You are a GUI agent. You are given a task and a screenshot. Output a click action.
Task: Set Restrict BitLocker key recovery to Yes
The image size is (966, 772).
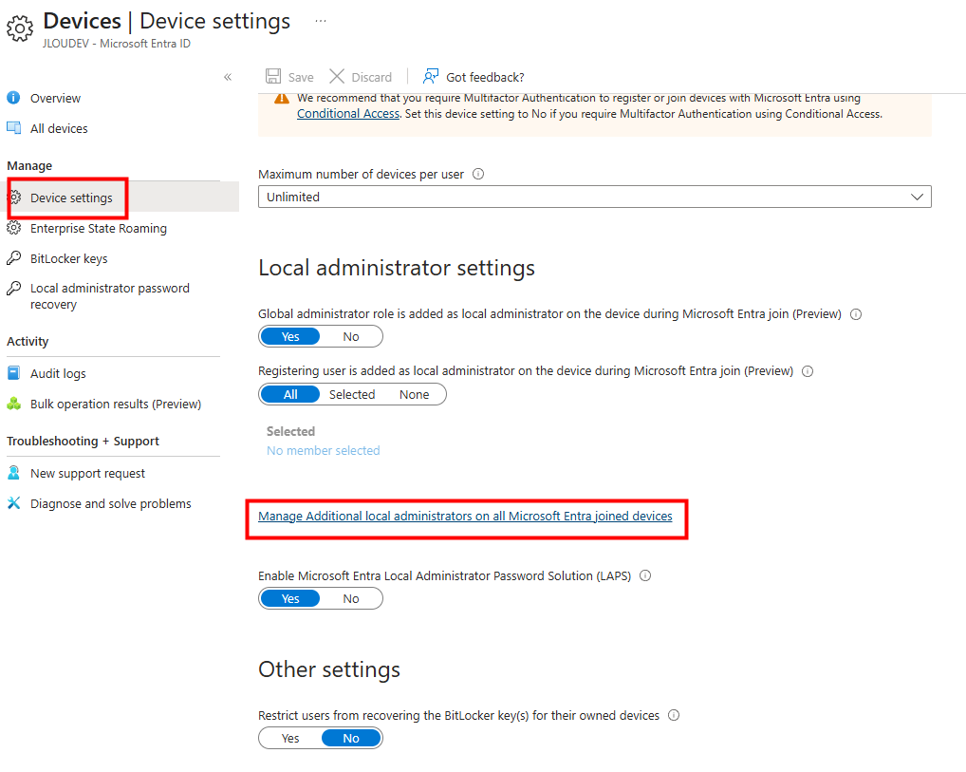pyautogui.click(x=290, y=738)
